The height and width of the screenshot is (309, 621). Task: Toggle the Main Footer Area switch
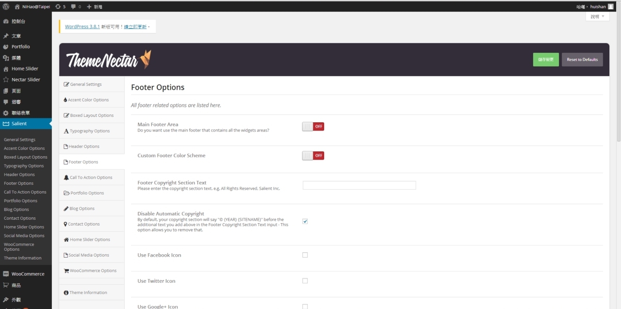[313, 127]
